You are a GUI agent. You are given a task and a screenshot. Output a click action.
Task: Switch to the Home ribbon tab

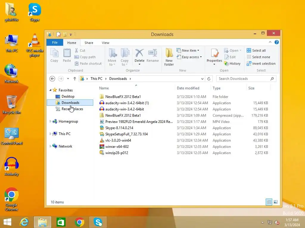click(x=72, y=43)
